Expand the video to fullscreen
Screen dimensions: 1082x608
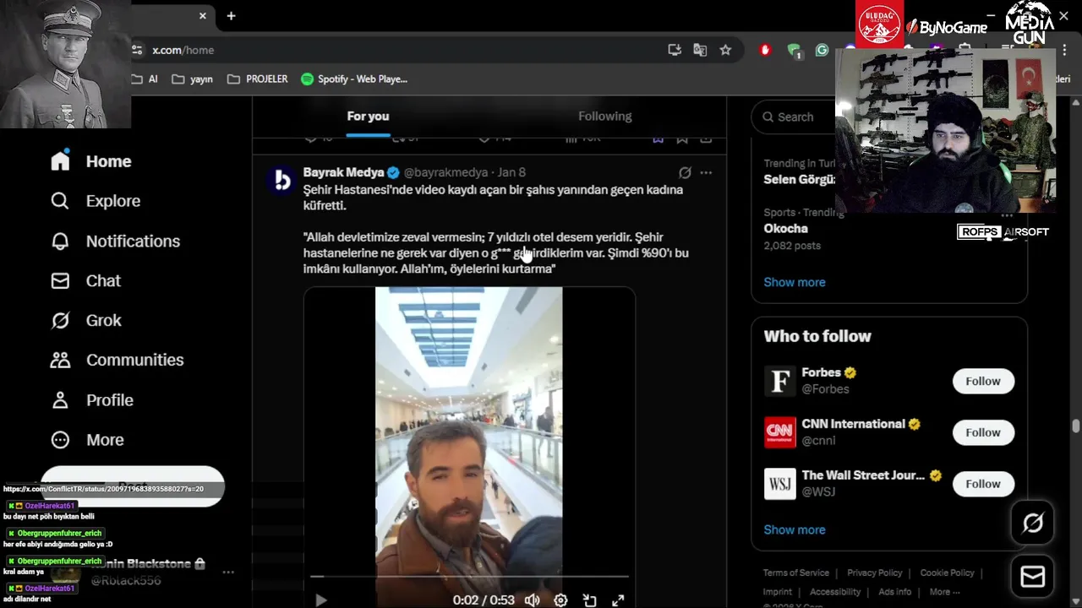[618, 600]
